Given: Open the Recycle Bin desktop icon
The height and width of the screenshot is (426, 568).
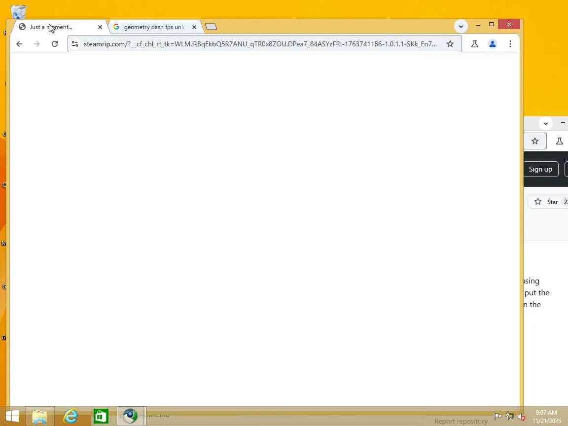Looking at the screenshot, I should tap(18, 12).
